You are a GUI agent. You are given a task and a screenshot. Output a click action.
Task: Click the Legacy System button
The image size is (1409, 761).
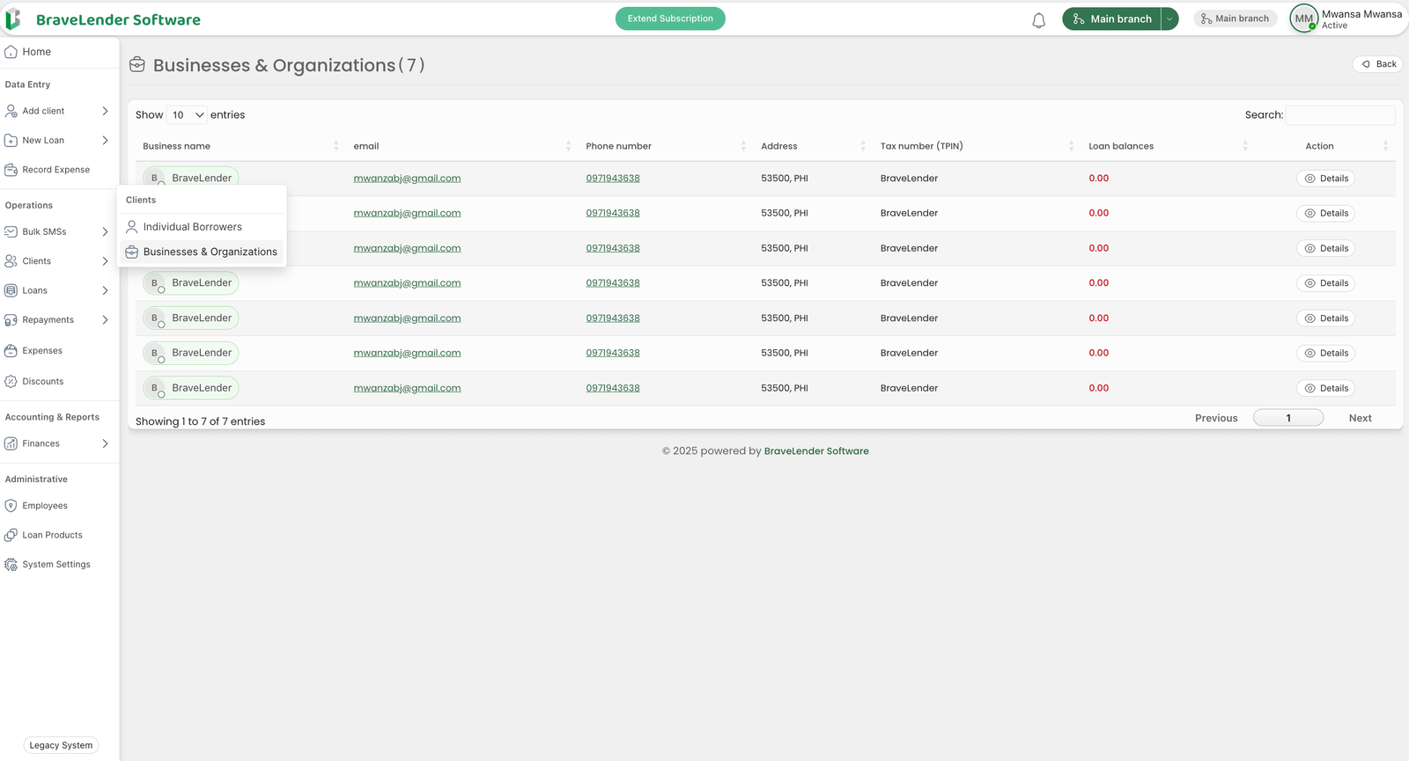(61, 745)
